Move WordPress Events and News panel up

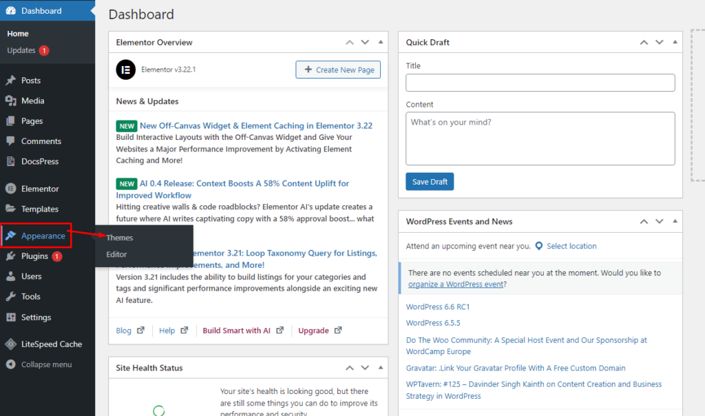pos(644,222)
